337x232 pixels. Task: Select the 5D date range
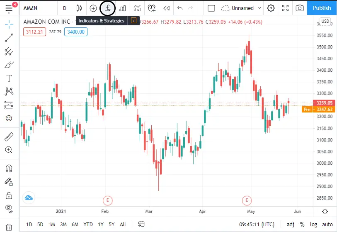click(40, 225)
